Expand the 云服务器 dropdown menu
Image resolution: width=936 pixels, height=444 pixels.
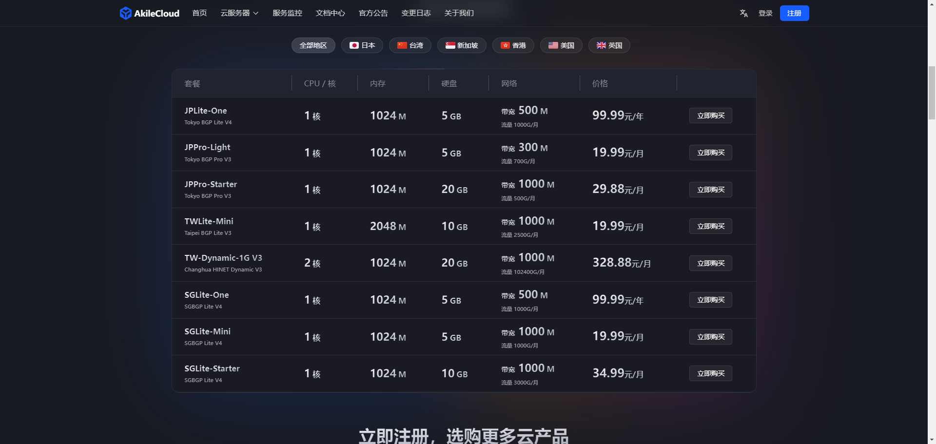[239, 13]
